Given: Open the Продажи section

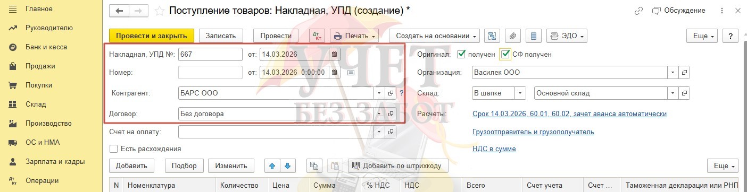Looking at the screenshot, I should [x=40, y=66].
